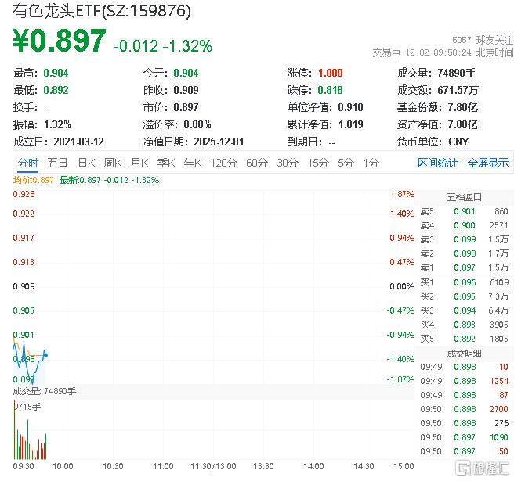Click the 买5 order row at 0.892

(464, 339)
